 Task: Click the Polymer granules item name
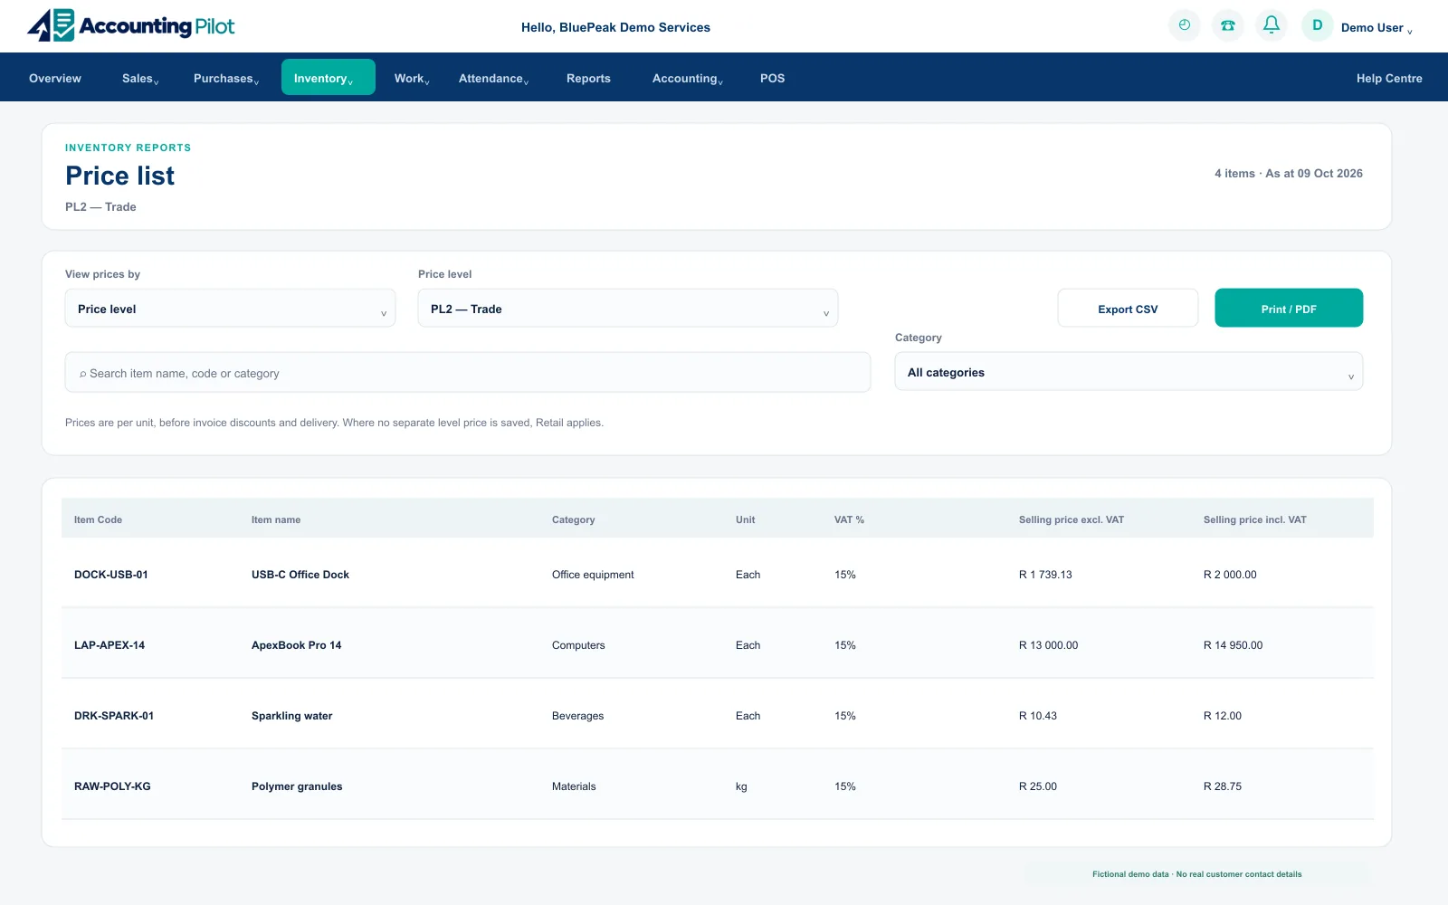coord(297,786)
